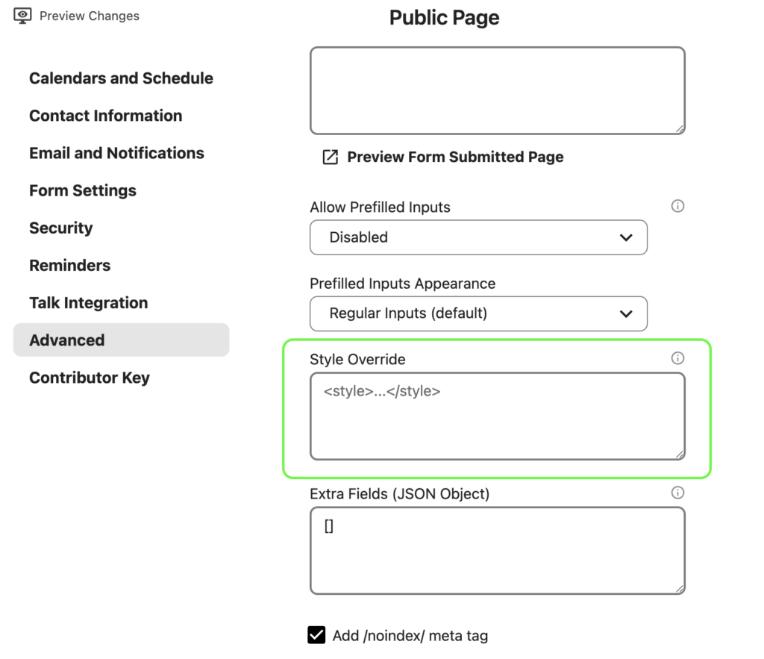Focus the Extra Fields JSON text area
The image size is (764, 659).
coord(498,551)
